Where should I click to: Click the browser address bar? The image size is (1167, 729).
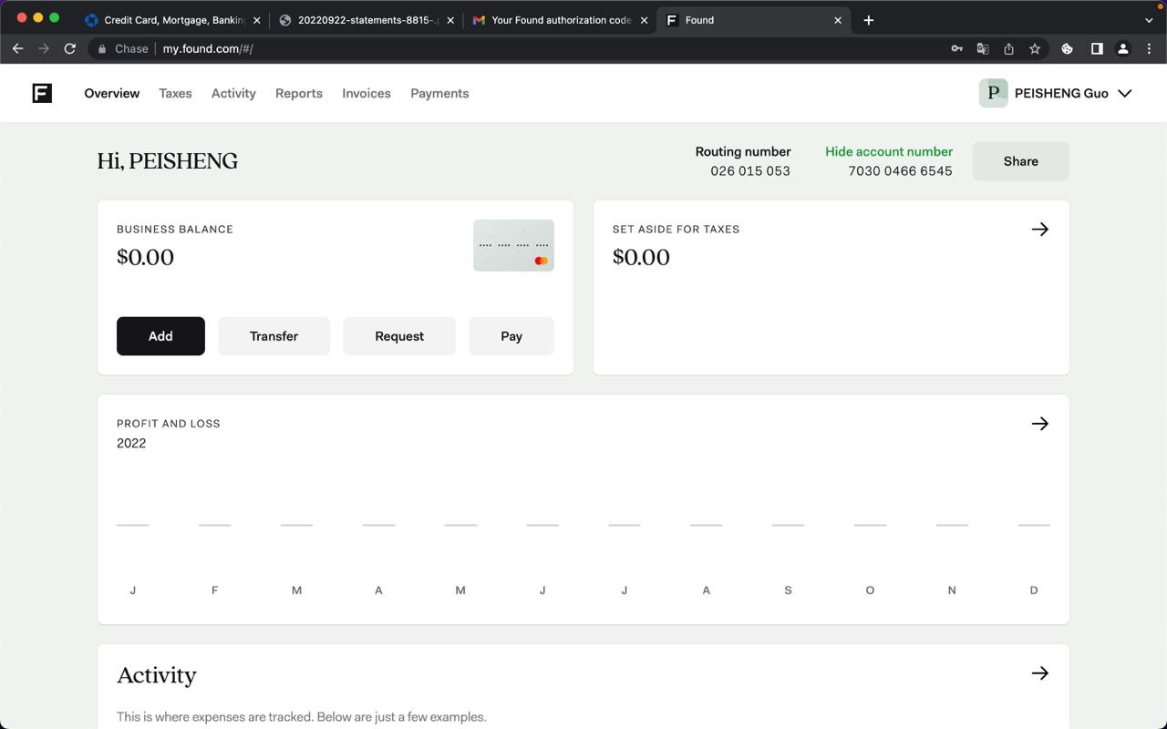[547, 48]
